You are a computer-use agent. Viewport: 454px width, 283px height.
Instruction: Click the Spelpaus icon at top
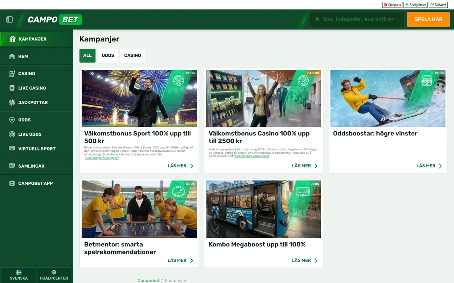(386, 5)
